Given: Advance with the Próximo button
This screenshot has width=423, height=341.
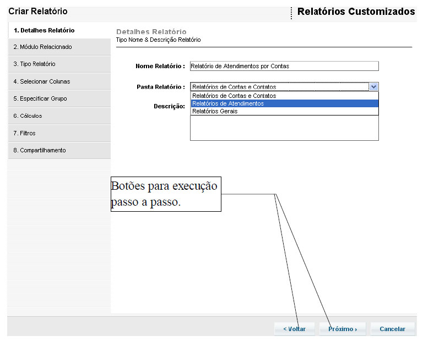Looking at the screenshot, I should 343,329.
